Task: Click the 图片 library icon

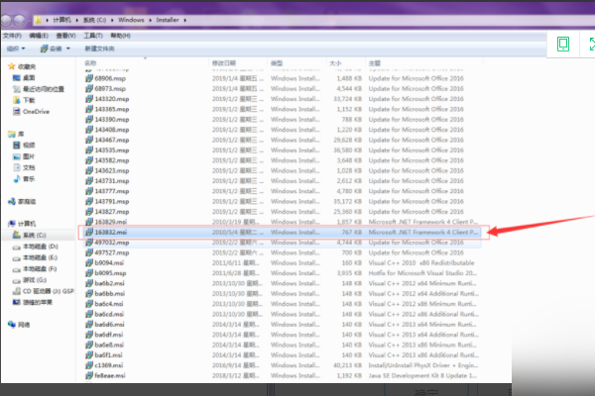Action: point(16,156)
